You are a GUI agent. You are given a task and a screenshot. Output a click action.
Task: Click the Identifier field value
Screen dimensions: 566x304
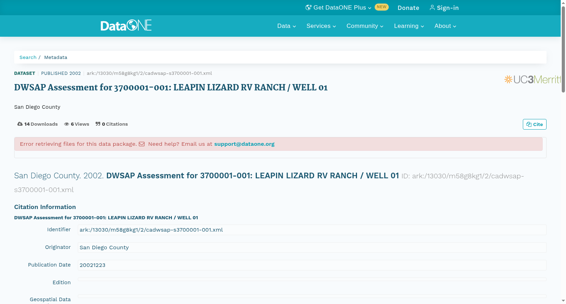coord(312,230)
